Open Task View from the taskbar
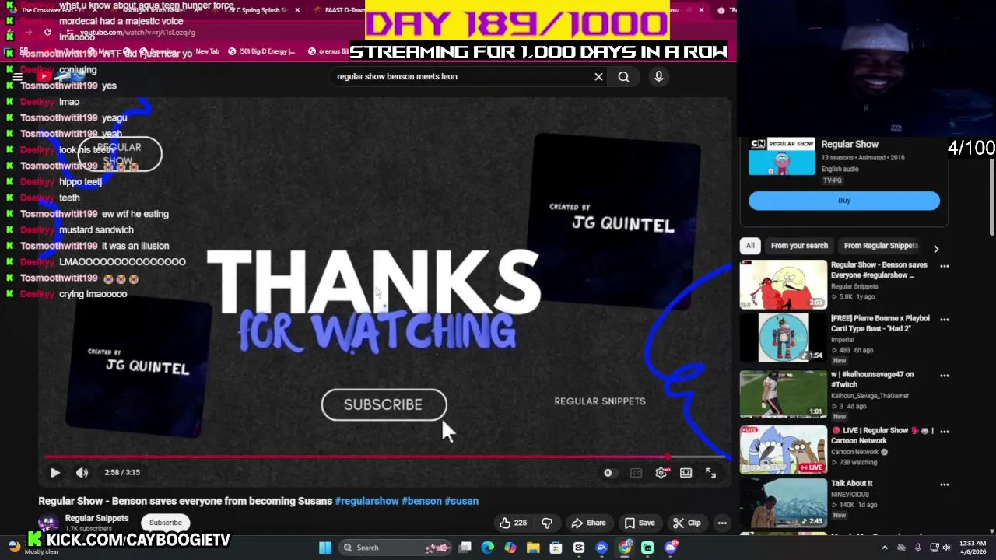Image resolution: width=996 pixels, height=560 pixels. tap(465, 548)
